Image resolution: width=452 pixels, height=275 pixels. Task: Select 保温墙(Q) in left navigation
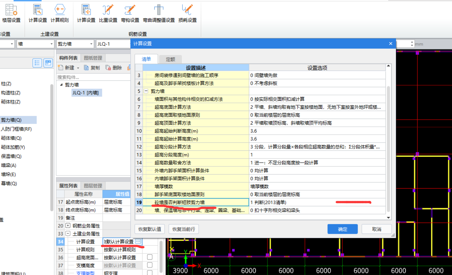11,156
